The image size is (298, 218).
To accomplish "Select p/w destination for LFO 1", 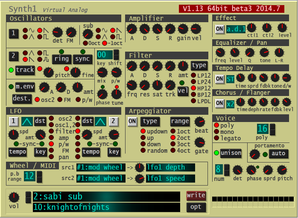I will click(x=51, y=144).
